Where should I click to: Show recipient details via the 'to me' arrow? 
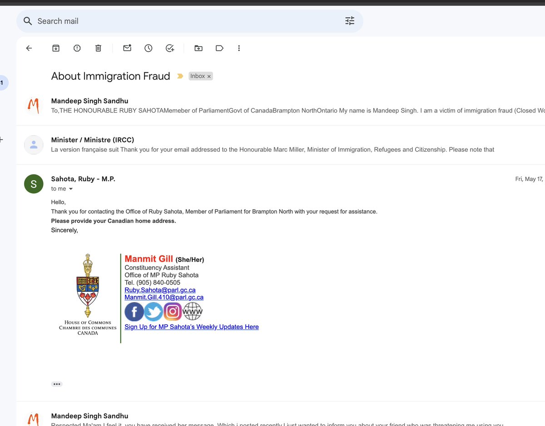coord(70,189)
